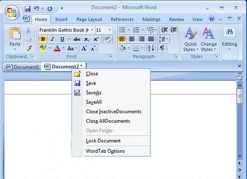The height and width of the screenshot is (179, 247).
Task: Toggle Bold formatting
Action: pyautogui.click(x=43, y=39)
